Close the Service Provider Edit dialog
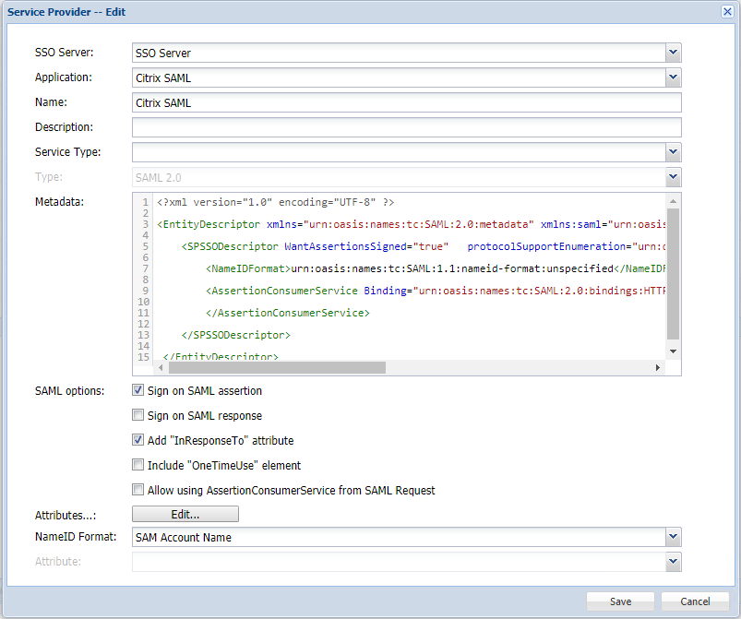Viewport: 741px width, 619px height. pos(727,11)
